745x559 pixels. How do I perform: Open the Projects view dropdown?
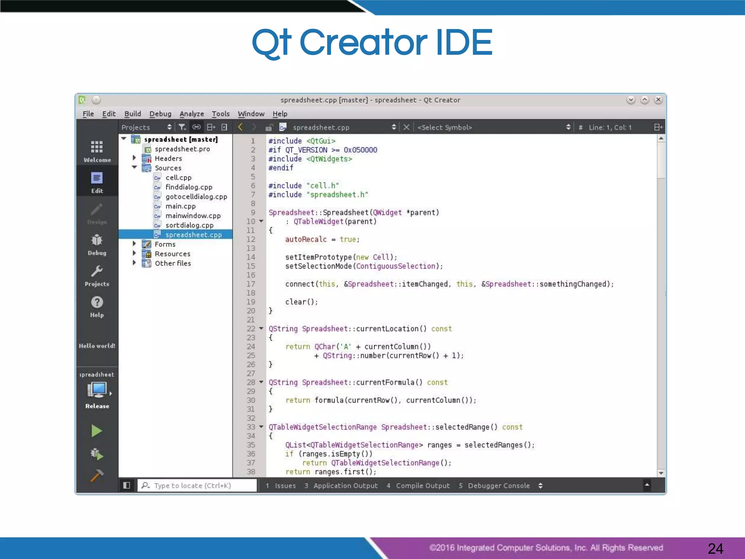pyautogui.click(x=147, y=127)
